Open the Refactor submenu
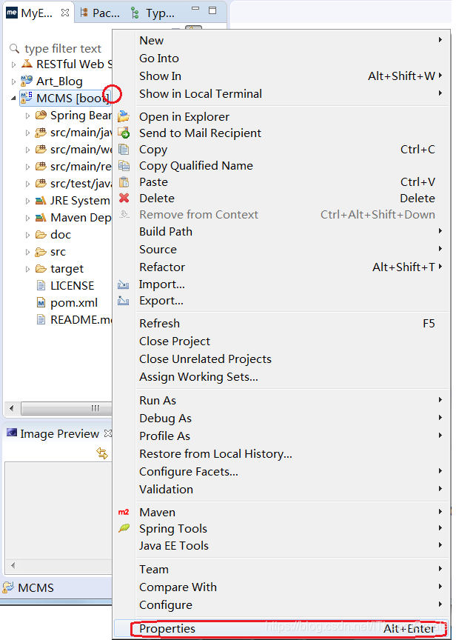The image size is (456, 640). click(281, 267)
